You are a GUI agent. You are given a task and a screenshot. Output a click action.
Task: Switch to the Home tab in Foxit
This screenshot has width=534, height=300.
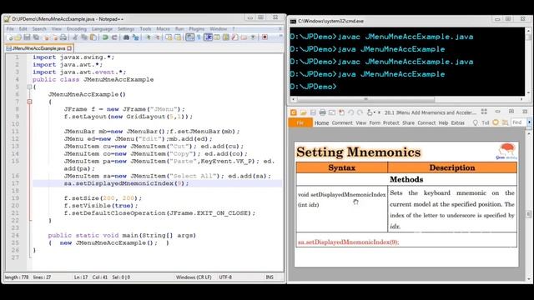[x=321, y=122]
